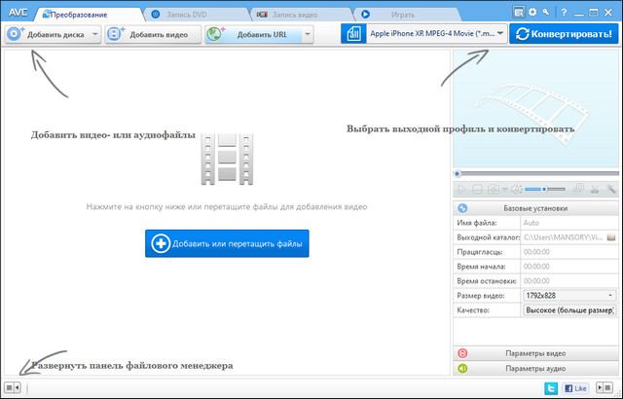Screen dimensions: 623x399
Task: Click the video preview area
Action: pos(536,108)
